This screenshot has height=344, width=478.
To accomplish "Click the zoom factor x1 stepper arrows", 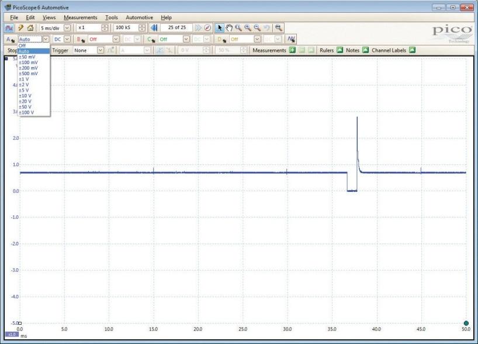I will (x=105, y=28).
